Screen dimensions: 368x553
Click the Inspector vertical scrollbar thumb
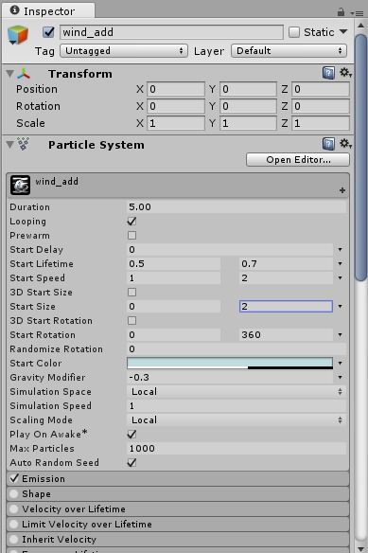coord(361,157)
